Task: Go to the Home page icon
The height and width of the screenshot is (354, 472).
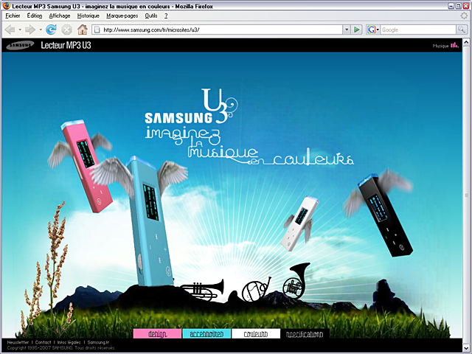Action: pyautogui.click(x=82, y=29)
